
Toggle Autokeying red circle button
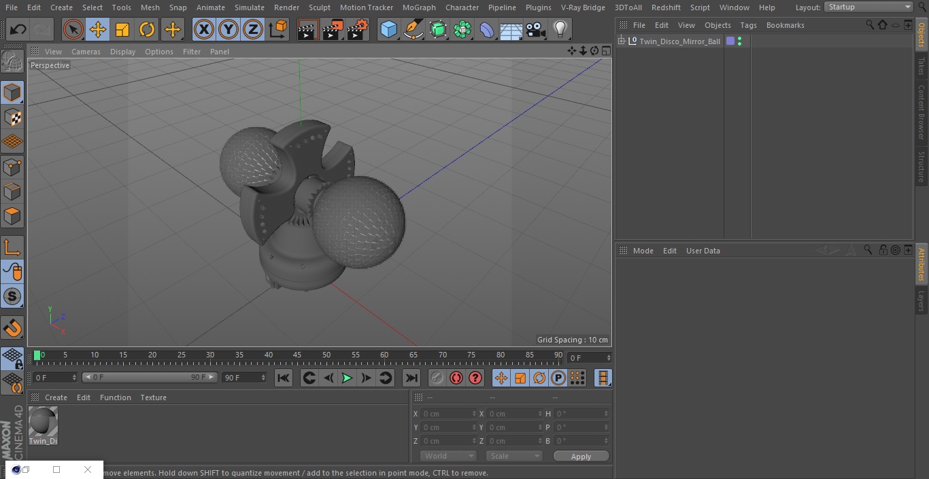(456, 378)
